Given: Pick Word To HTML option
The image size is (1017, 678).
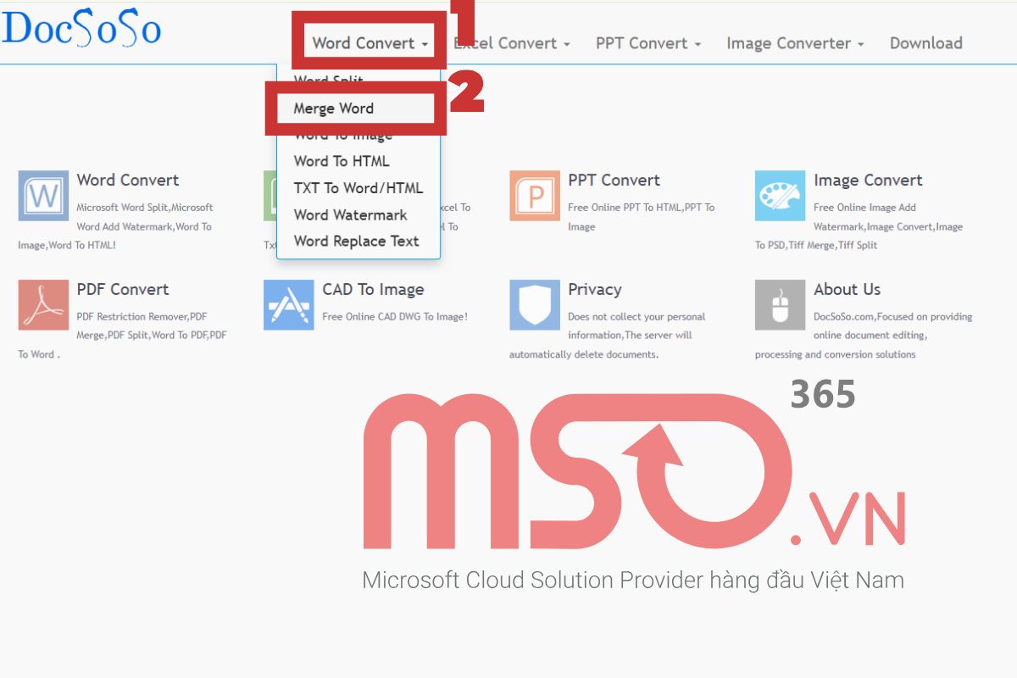Looking at the screenshot, I should (x=342, y=161).
